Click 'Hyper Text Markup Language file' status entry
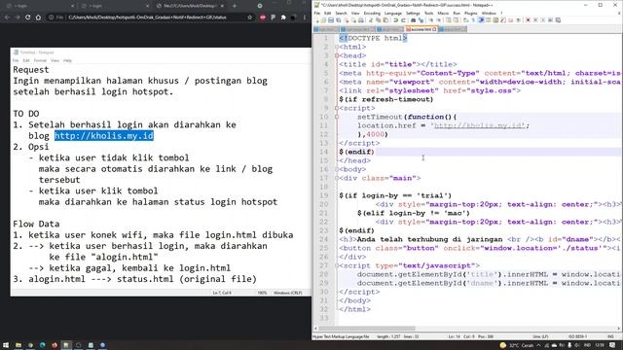This screenshot has height=350, width=623. tap(341, 336)
